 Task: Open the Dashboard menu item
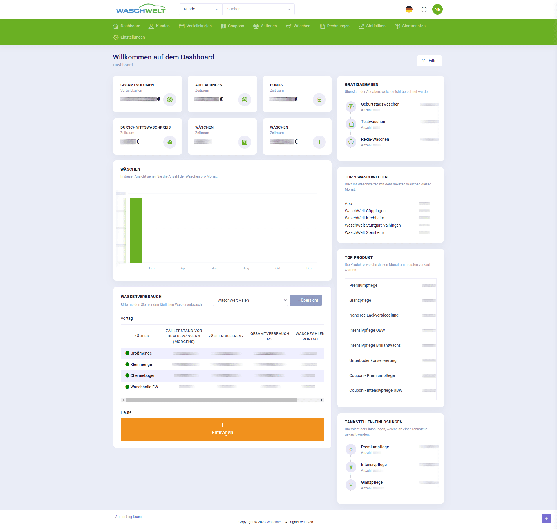pyautogui.click(x=127, y=26)
